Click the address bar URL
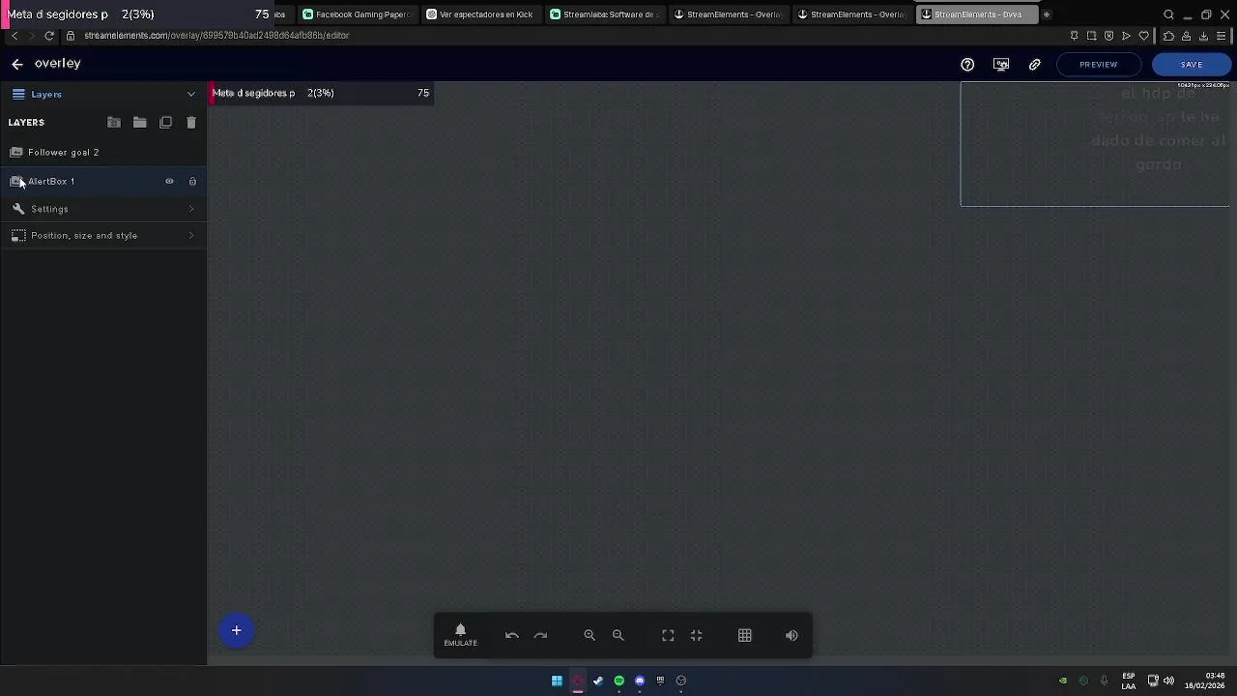Image resolution: width=1237 pixels, height=696 pixels. (x=216, y=36)
